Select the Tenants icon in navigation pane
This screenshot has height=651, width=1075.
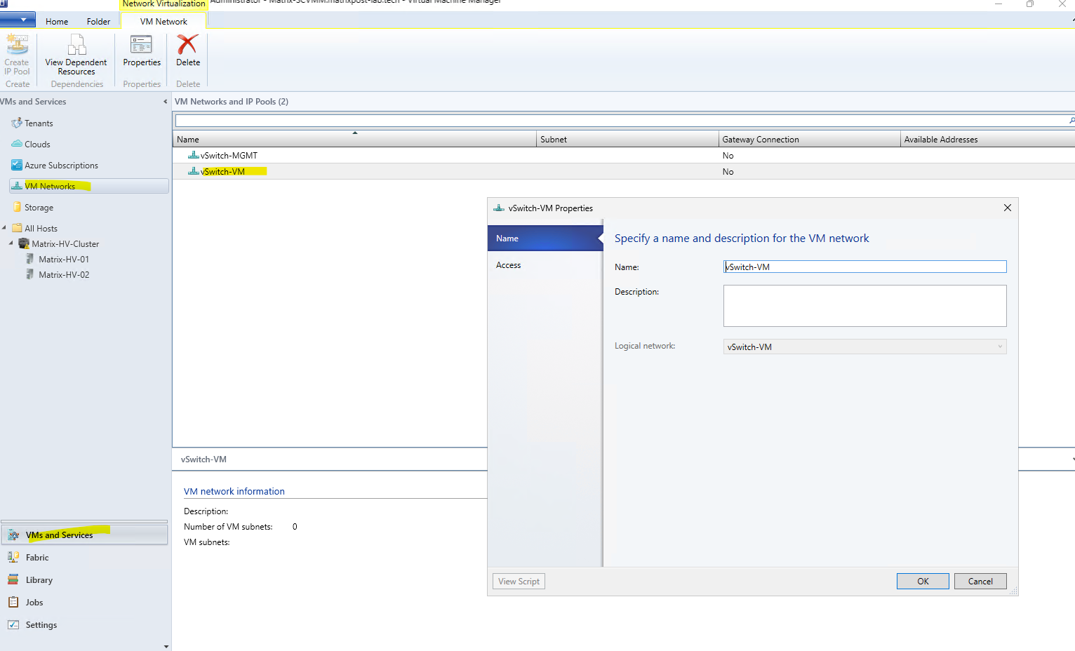17,123
